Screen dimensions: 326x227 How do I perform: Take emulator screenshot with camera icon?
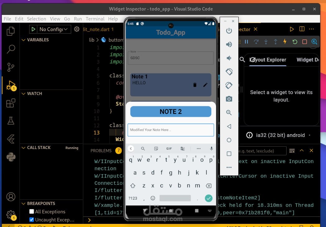[229, 99]
